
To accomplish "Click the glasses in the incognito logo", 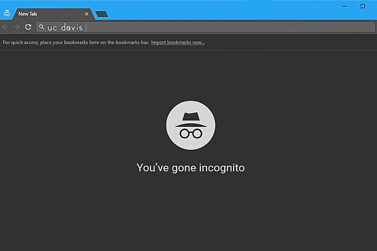I will 191,133.
